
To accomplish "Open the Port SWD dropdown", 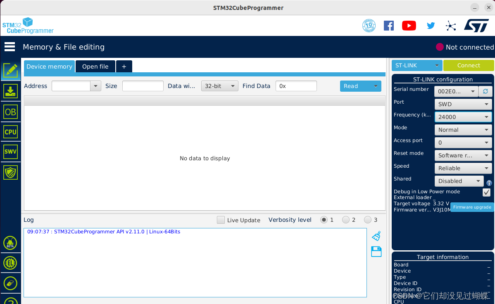I will click(463, 104).
